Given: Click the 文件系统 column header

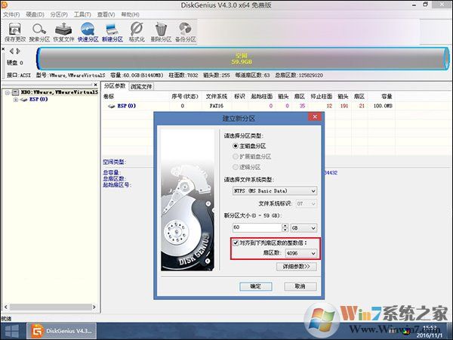Looking at the screenshot, I should pos(217,96).
